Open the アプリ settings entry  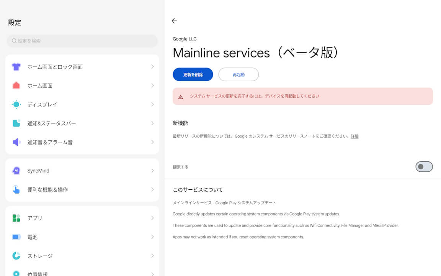[x=82, y=218]
